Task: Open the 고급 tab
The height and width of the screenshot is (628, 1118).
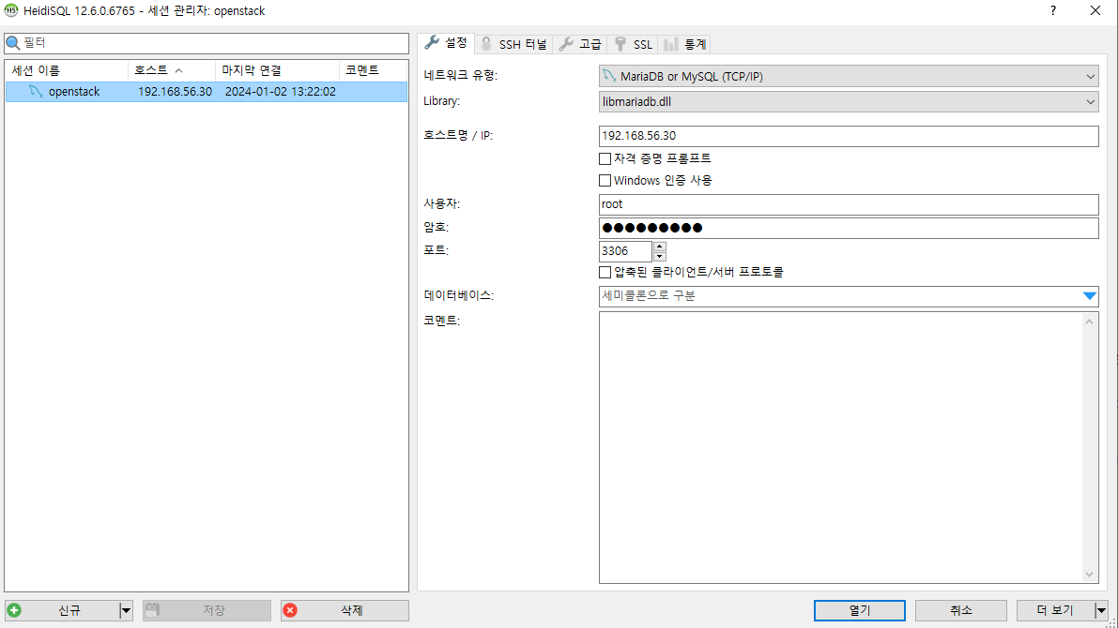Action: 580,44
